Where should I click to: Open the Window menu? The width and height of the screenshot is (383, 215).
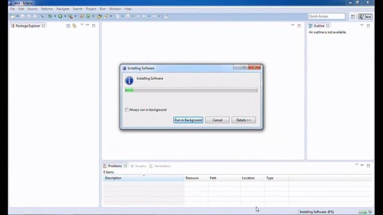[x=115, y=9]
